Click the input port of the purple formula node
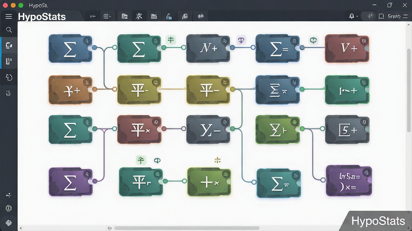The height and width of the screenshot is (231, 412). [x=323, y=180]
